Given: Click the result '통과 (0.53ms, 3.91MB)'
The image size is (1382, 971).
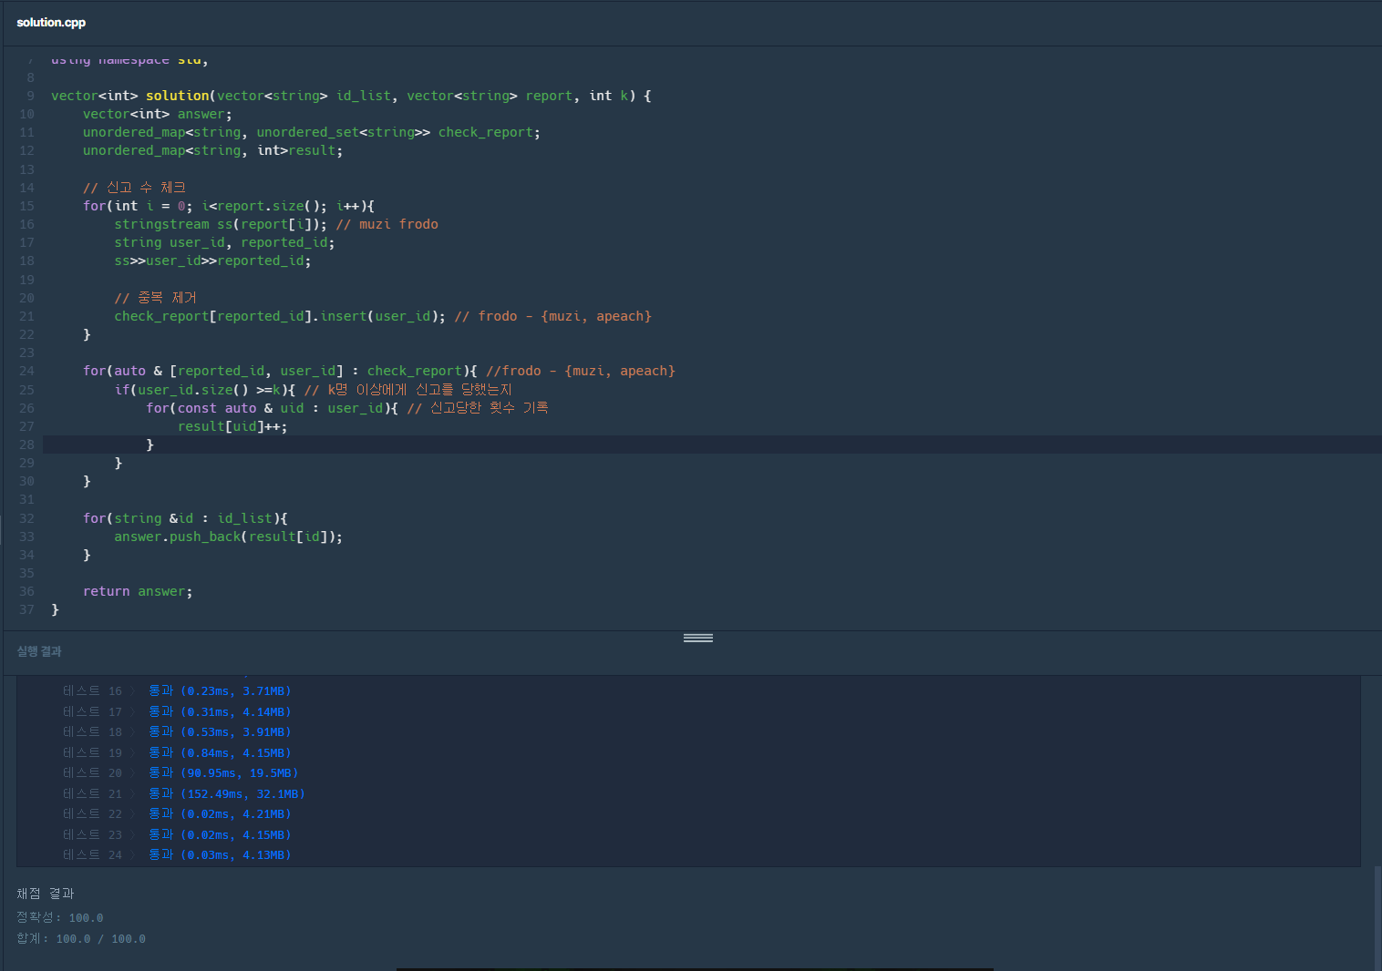Looking at the screenshot, I should 220,731.
